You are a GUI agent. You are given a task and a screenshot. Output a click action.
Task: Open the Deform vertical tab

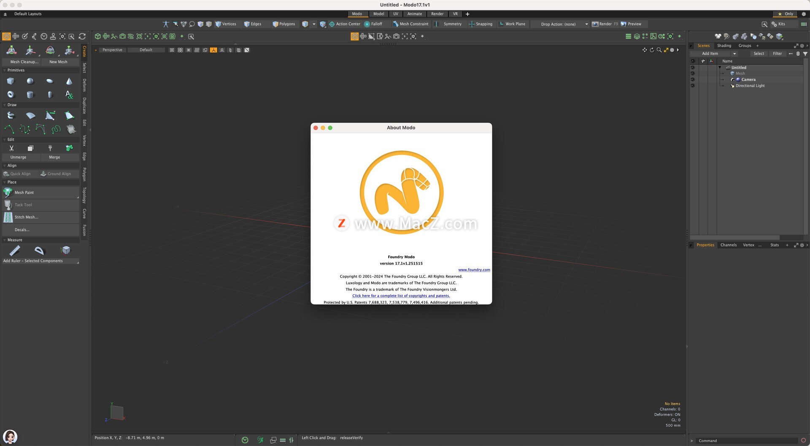pos(84,85)
